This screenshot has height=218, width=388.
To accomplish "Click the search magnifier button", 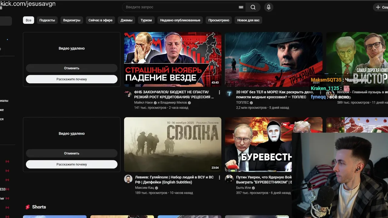I will pos(253,7).
